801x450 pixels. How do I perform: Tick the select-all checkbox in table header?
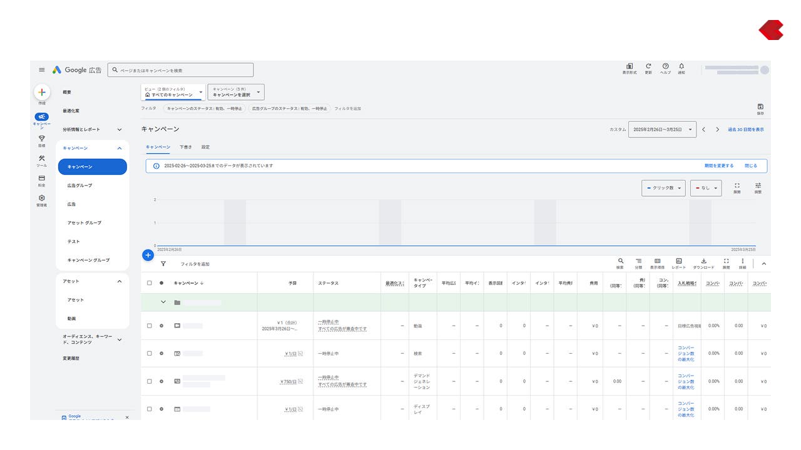pos(149,282)
